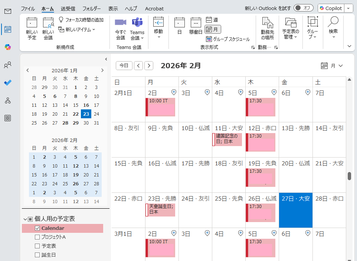Open the 送受信 ribbon tab
357x261 pixels.
click(69, 9)
